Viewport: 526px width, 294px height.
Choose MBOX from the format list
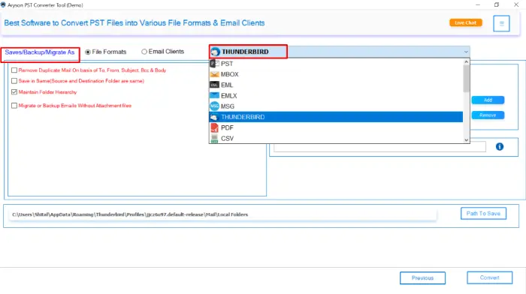click(x=336, y=74)
